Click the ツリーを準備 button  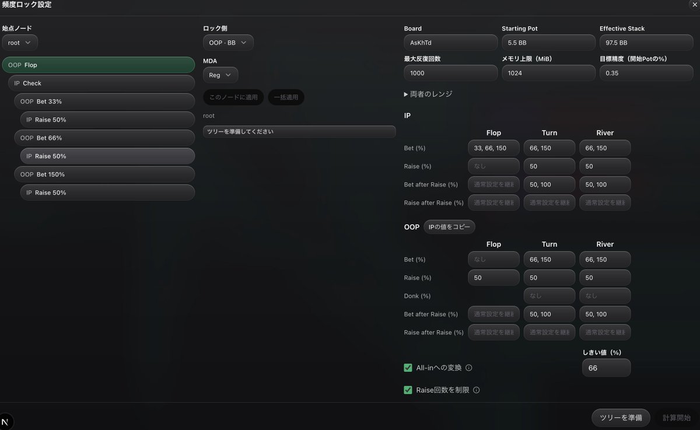pos(621,418)
